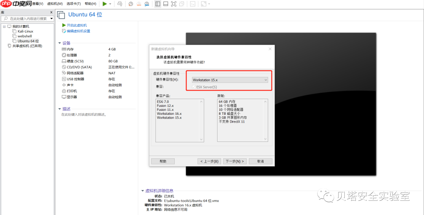Click the USB 控制器 device icon
This screenshot has width=424, height=215.
coord(64,79)
